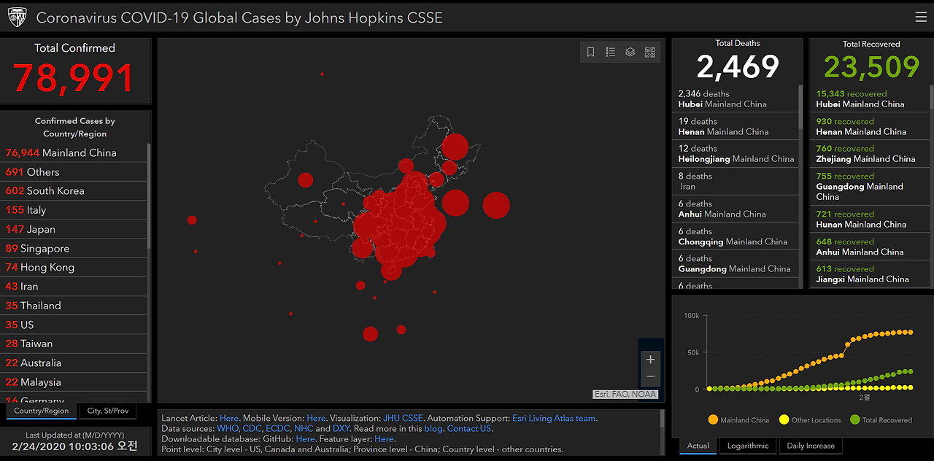The image size is (934, 461).
Task: Open the JHU CSSE link
Action: pos(403,418)
